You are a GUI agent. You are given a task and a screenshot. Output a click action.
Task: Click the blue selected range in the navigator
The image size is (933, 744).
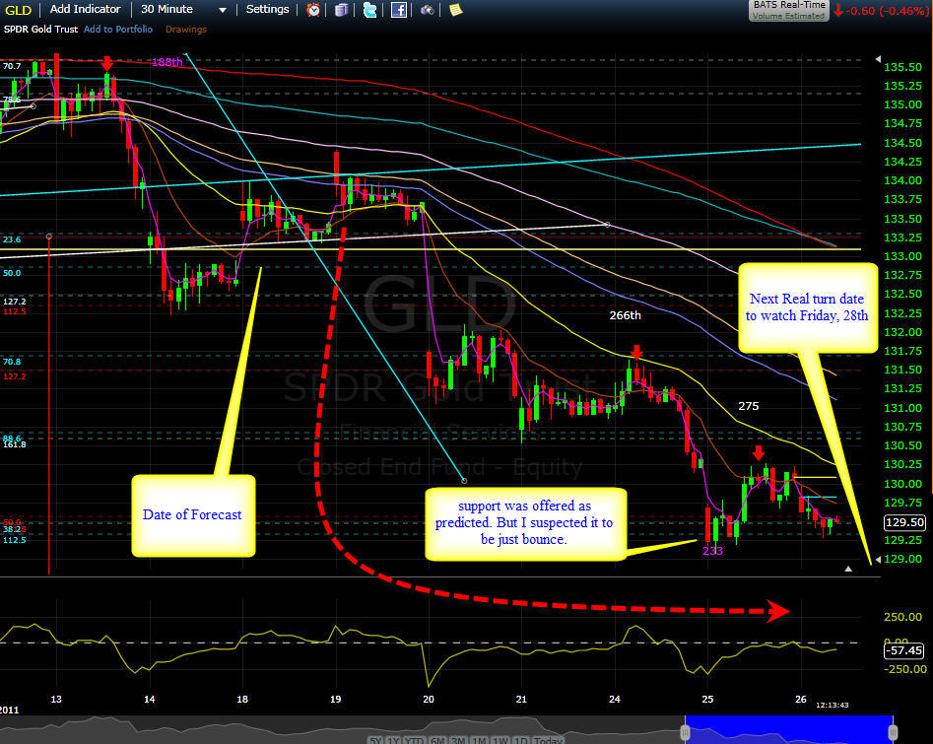coord(789,730)
